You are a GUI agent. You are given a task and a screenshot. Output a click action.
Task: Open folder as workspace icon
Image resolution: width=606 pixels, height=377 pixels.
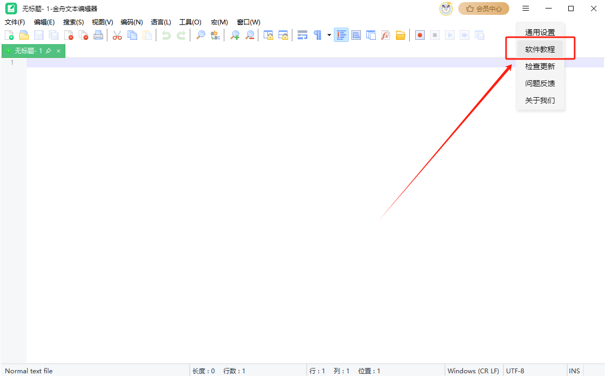[401, 36]
